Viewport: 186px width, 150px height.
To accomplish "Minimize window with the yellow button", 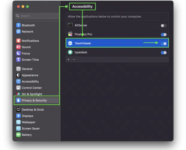I will pos(23,7).
